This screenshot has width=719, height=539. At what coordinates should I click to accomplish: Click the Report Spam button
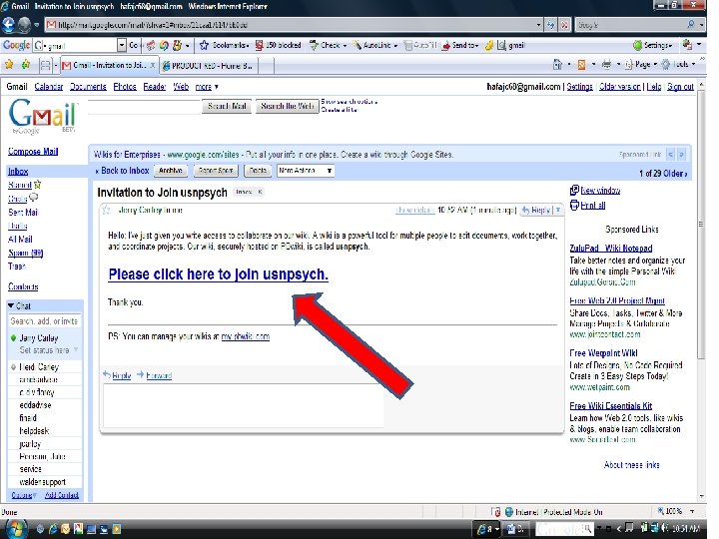click(216, 171)
